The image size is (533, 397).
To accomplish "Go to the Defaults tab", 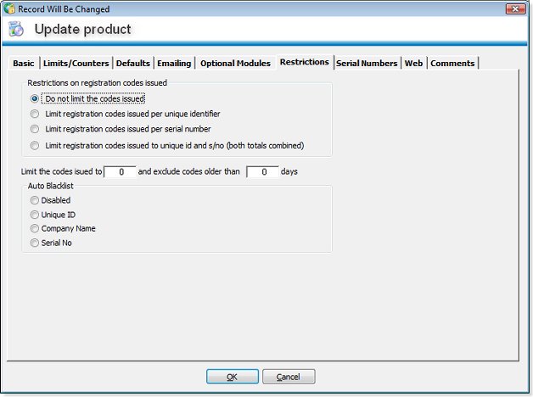I will [x=132, y=64].
